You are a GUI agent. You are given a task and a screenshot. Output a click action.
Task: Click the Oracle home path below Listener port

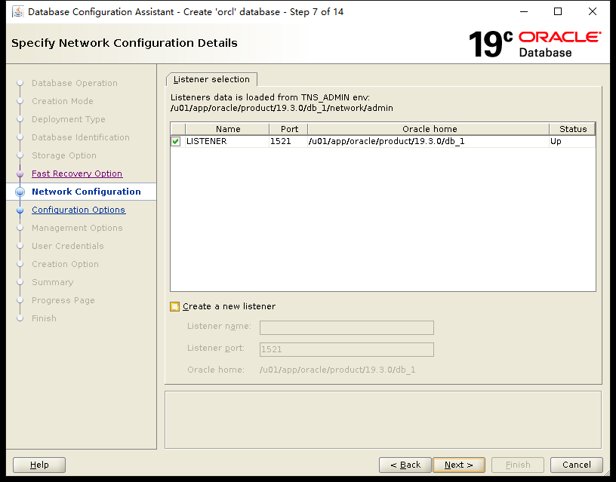[337, 370]
